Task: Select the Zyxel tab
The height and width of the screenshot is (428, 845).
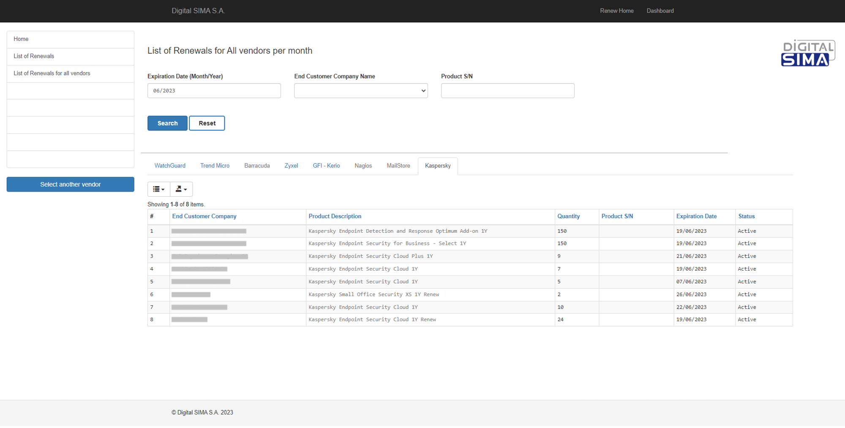Action: pyautogui.click(x=291, y=166)
